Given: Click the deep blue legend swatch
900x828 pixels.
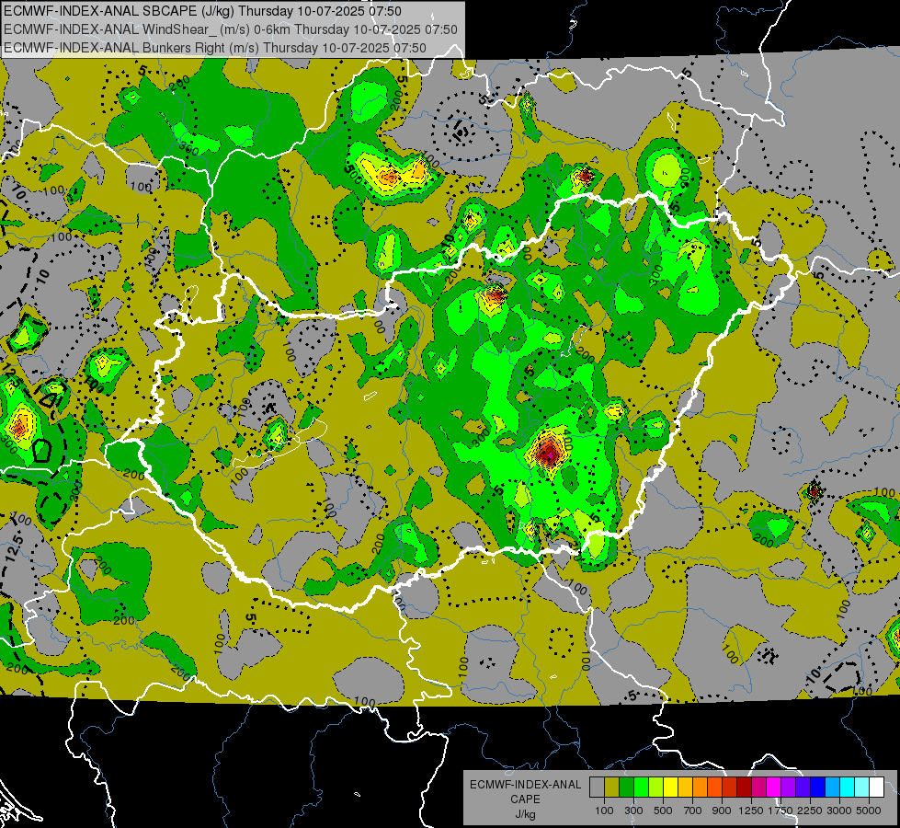Looking at the screenshot, I should pyautogui.click(x=818, y=787).
